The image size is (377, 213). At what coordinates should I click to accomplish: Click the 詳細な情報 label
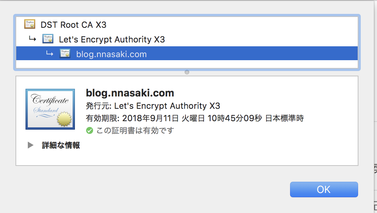click(x=61, y=145)
